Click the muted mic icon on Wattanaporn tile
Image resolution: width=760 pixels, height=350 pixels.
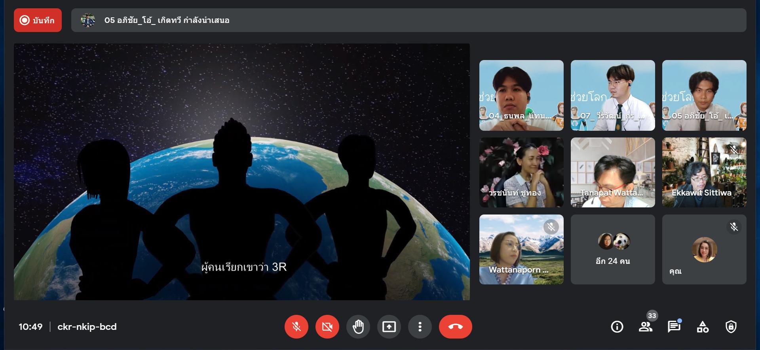pos(551,227)
